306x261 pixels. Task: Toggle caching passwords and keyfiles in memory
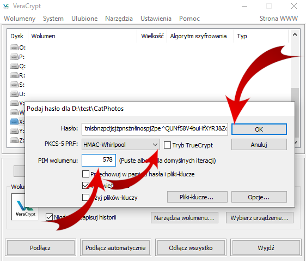[85, 174]
